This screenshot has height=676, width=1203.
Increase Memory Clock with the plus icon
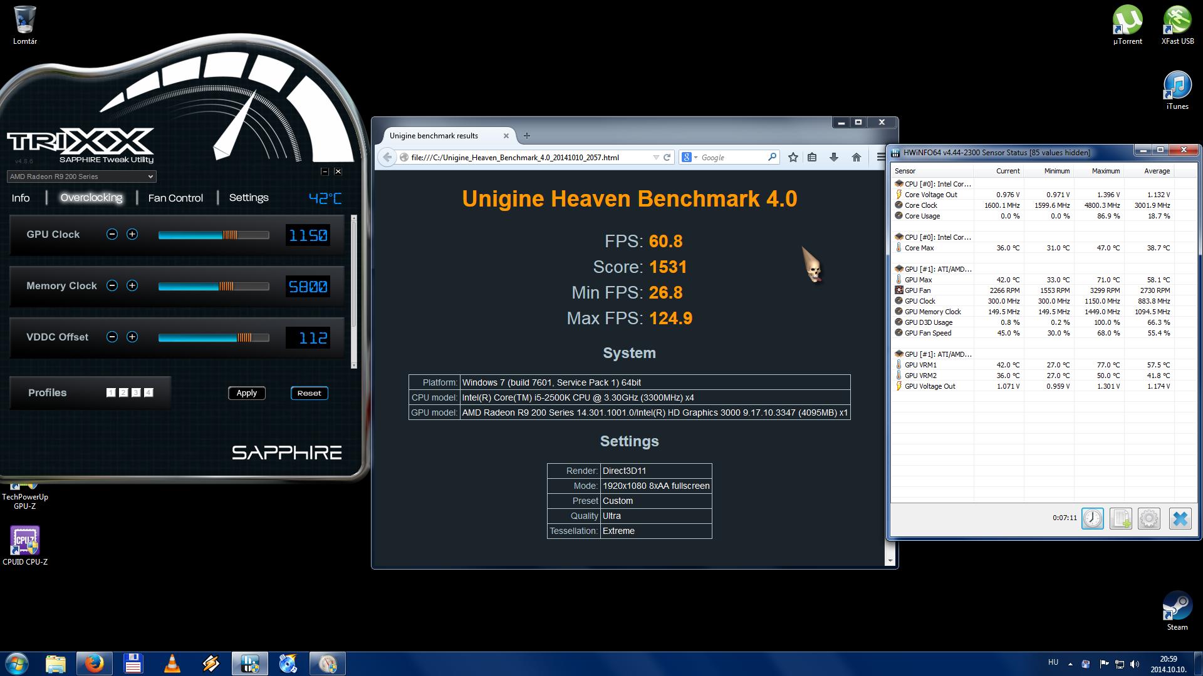[132, 285]
